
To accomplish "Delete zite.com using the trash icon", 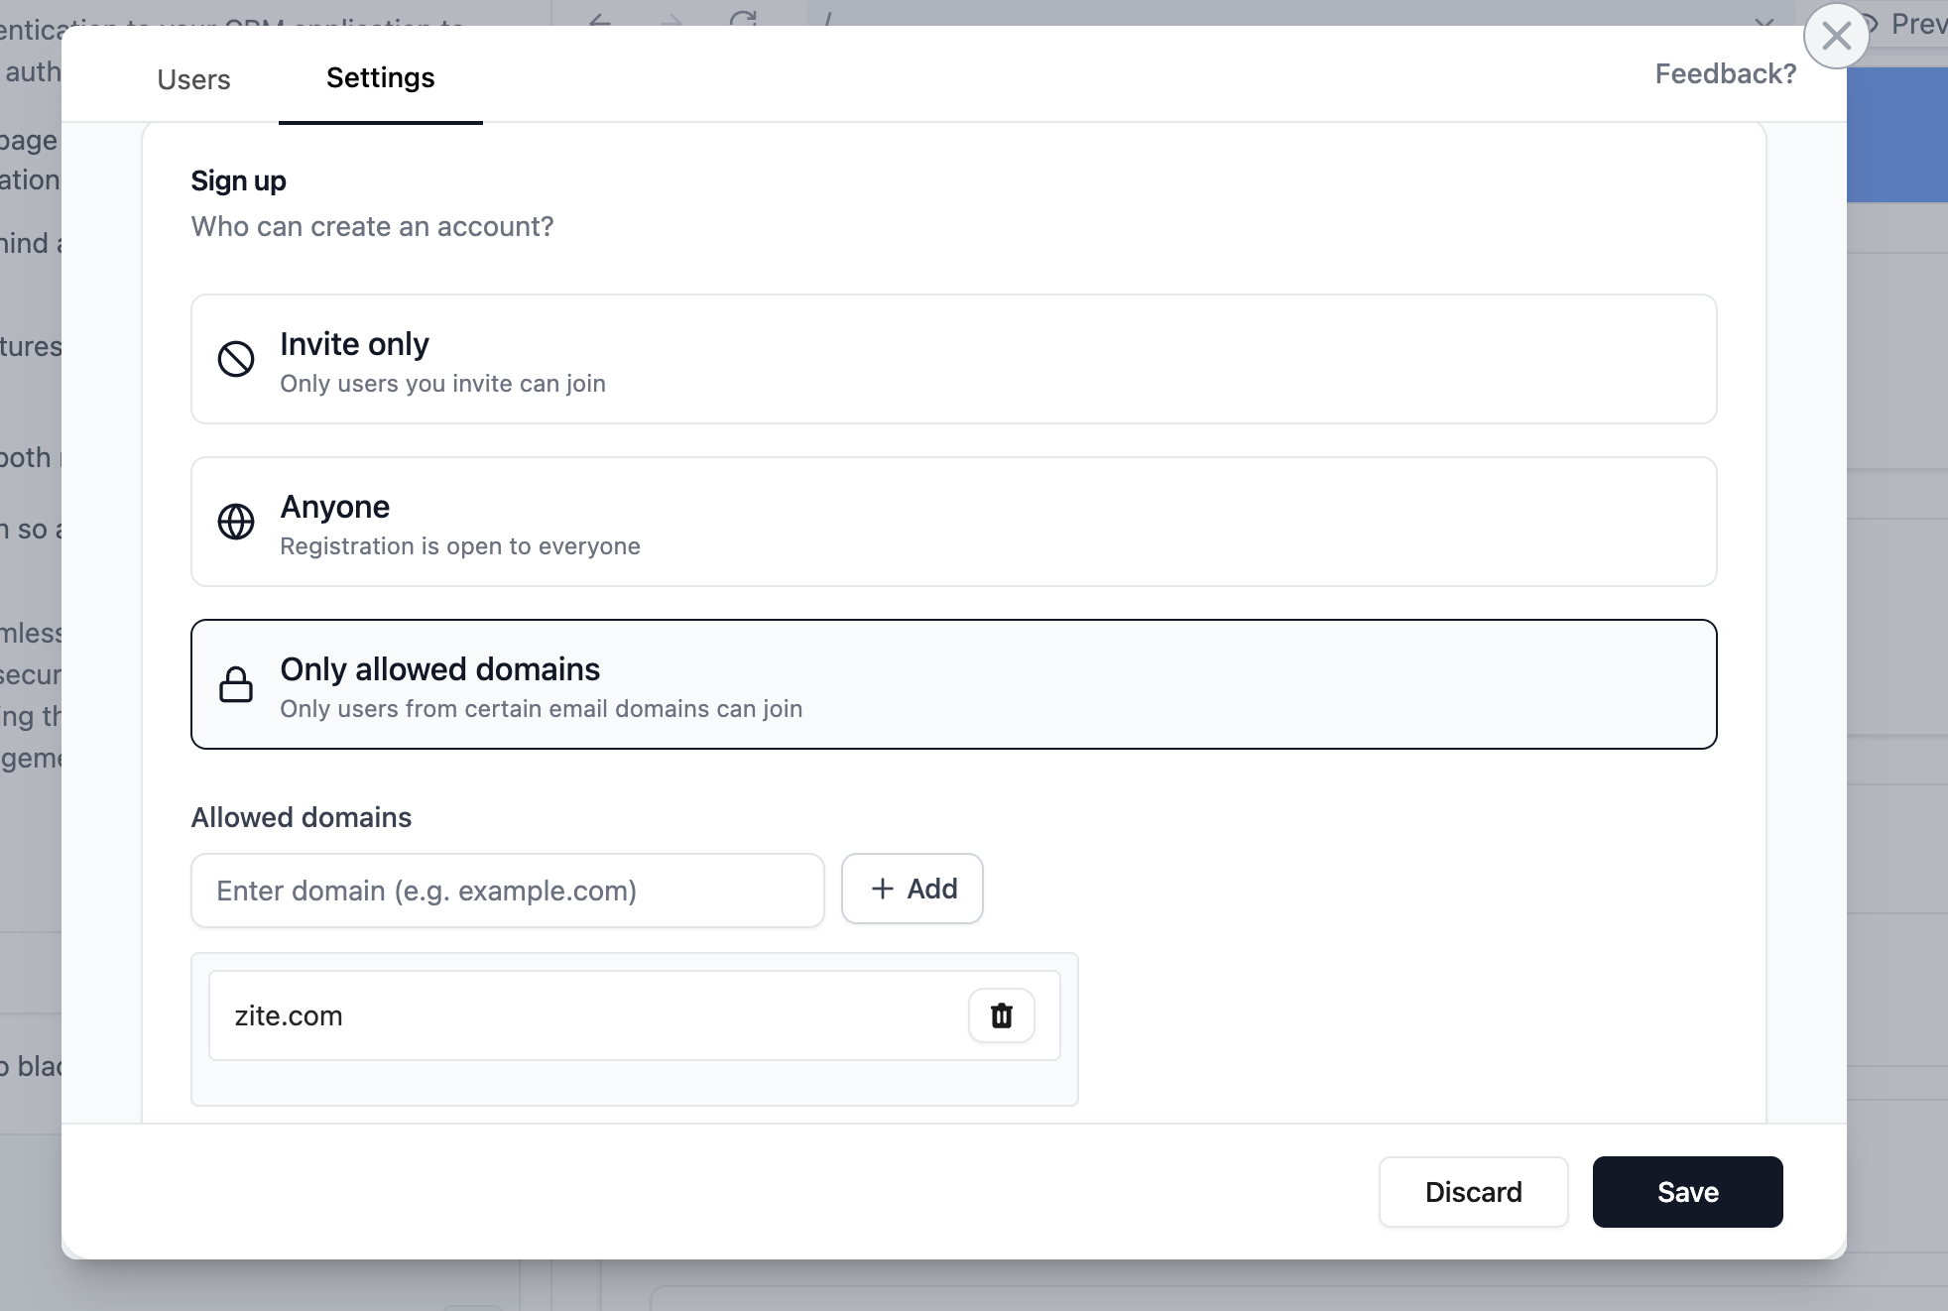I will (x=1001, y=1015).
